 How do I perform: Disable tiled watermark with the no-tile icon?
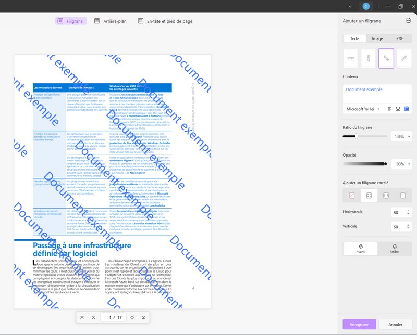click(351, 196)
